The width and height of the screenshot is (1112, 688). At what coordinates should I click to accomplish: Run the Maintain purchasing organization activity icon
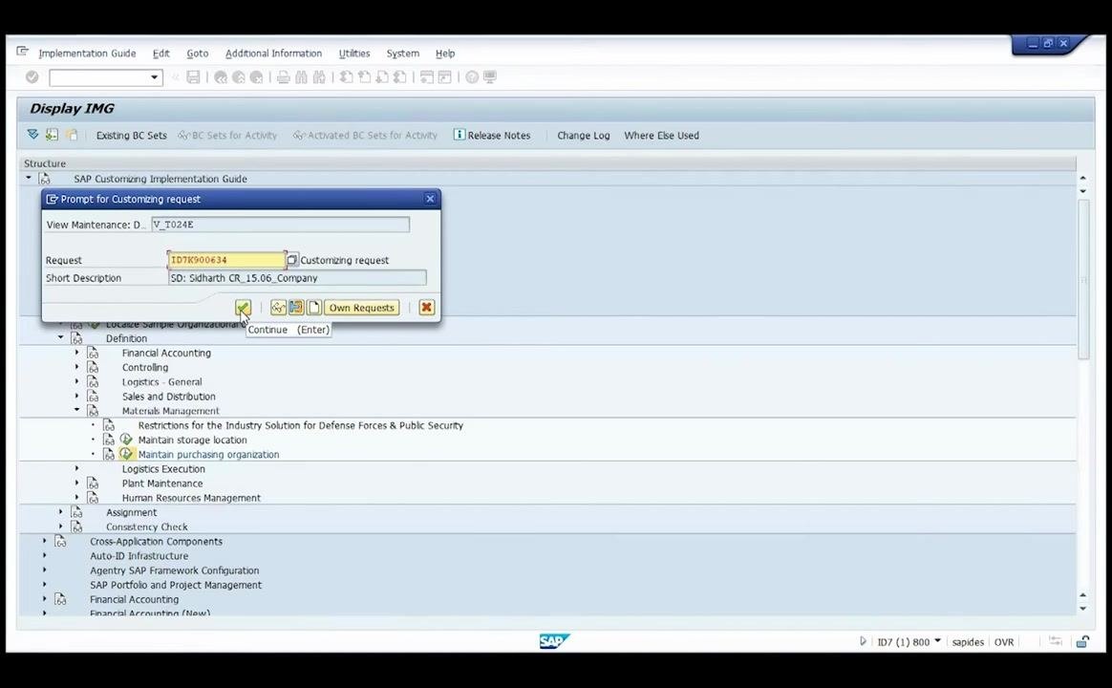pos(126,454)
